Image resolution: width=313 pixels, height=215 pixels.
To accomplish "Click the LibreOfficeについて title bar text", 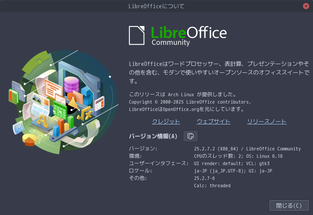I will point(156,6).
